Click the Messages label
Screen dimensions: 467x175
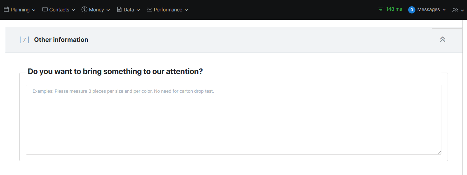point(429,10)
